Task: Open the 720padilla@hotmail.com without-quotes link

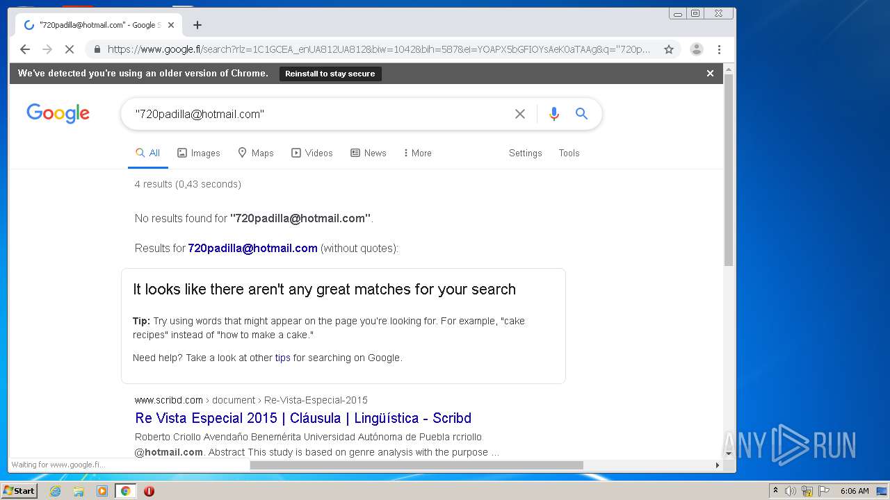Action: [252, 248]
